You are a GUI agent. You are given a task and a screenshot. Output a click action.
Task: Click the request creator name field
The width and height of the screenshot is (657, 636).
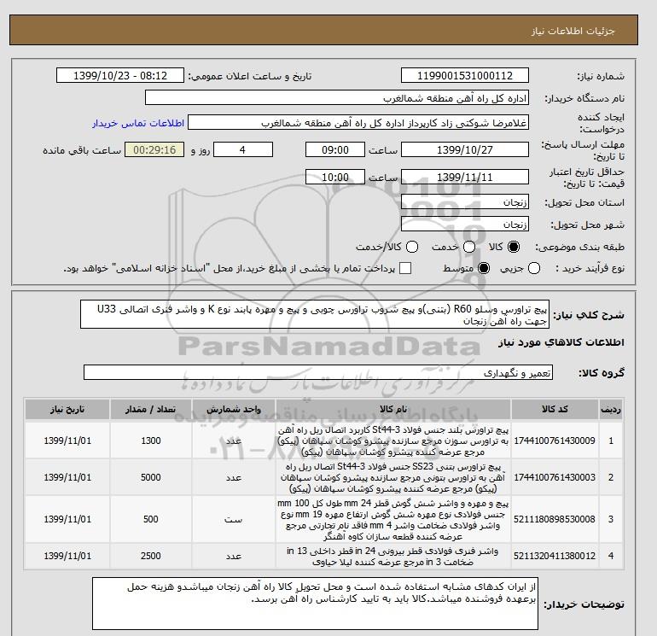click(358, 123)
